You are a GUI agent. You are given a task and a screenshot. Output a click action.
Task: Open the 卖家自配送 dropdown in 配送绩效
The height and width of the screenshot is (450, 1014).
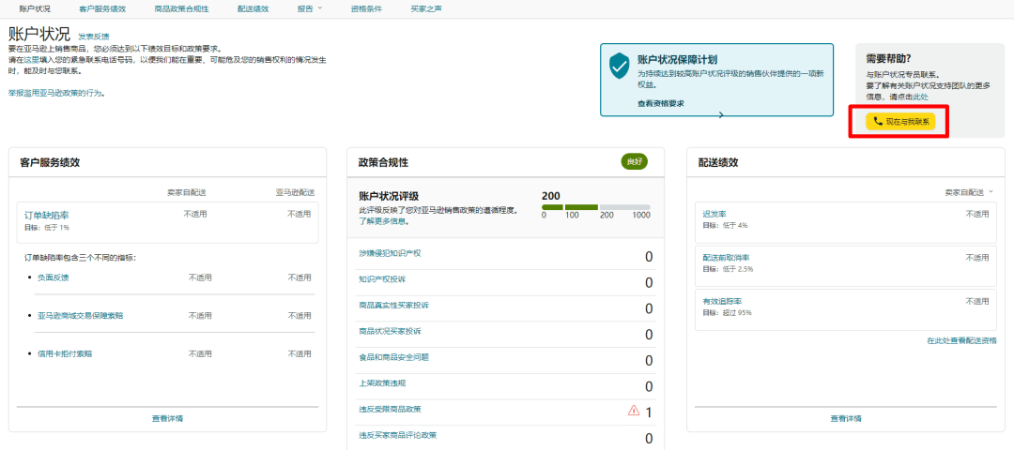(970, 191)
